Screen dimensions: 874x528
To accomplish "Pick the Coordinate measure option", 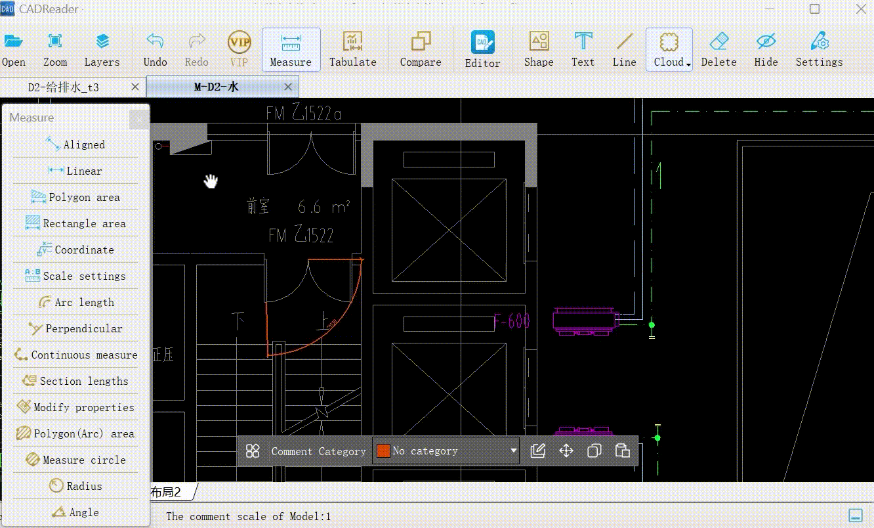I will point(75,250).
